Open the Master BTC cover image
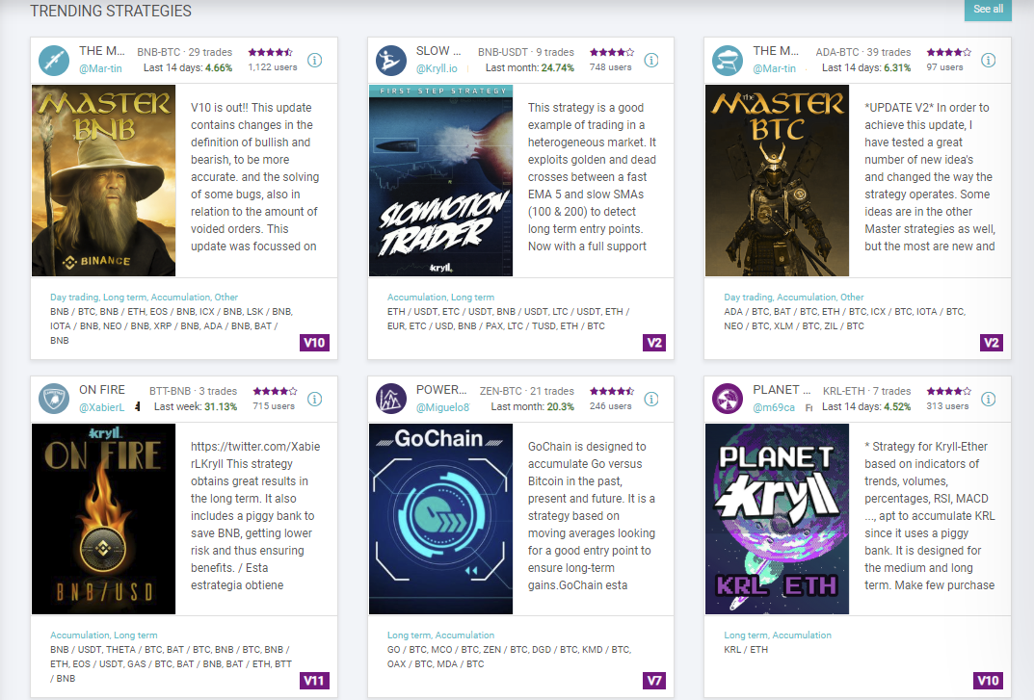1034x700 pixels. tap(777, 180)
